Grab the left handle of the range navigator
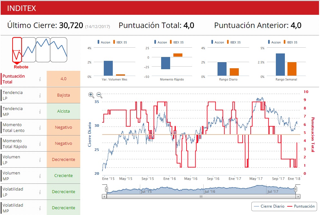Screen dimensions: 320x215 [106, 189]
